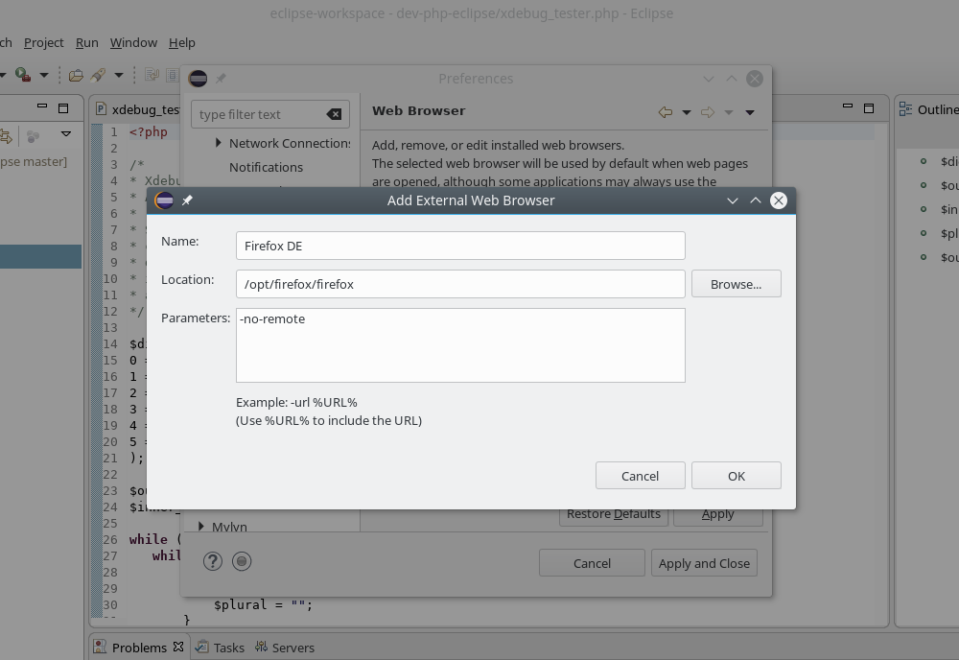959x660 pixels.
Task: Select the xdebug_tester.php editor tab
Action: click(137, 109)
